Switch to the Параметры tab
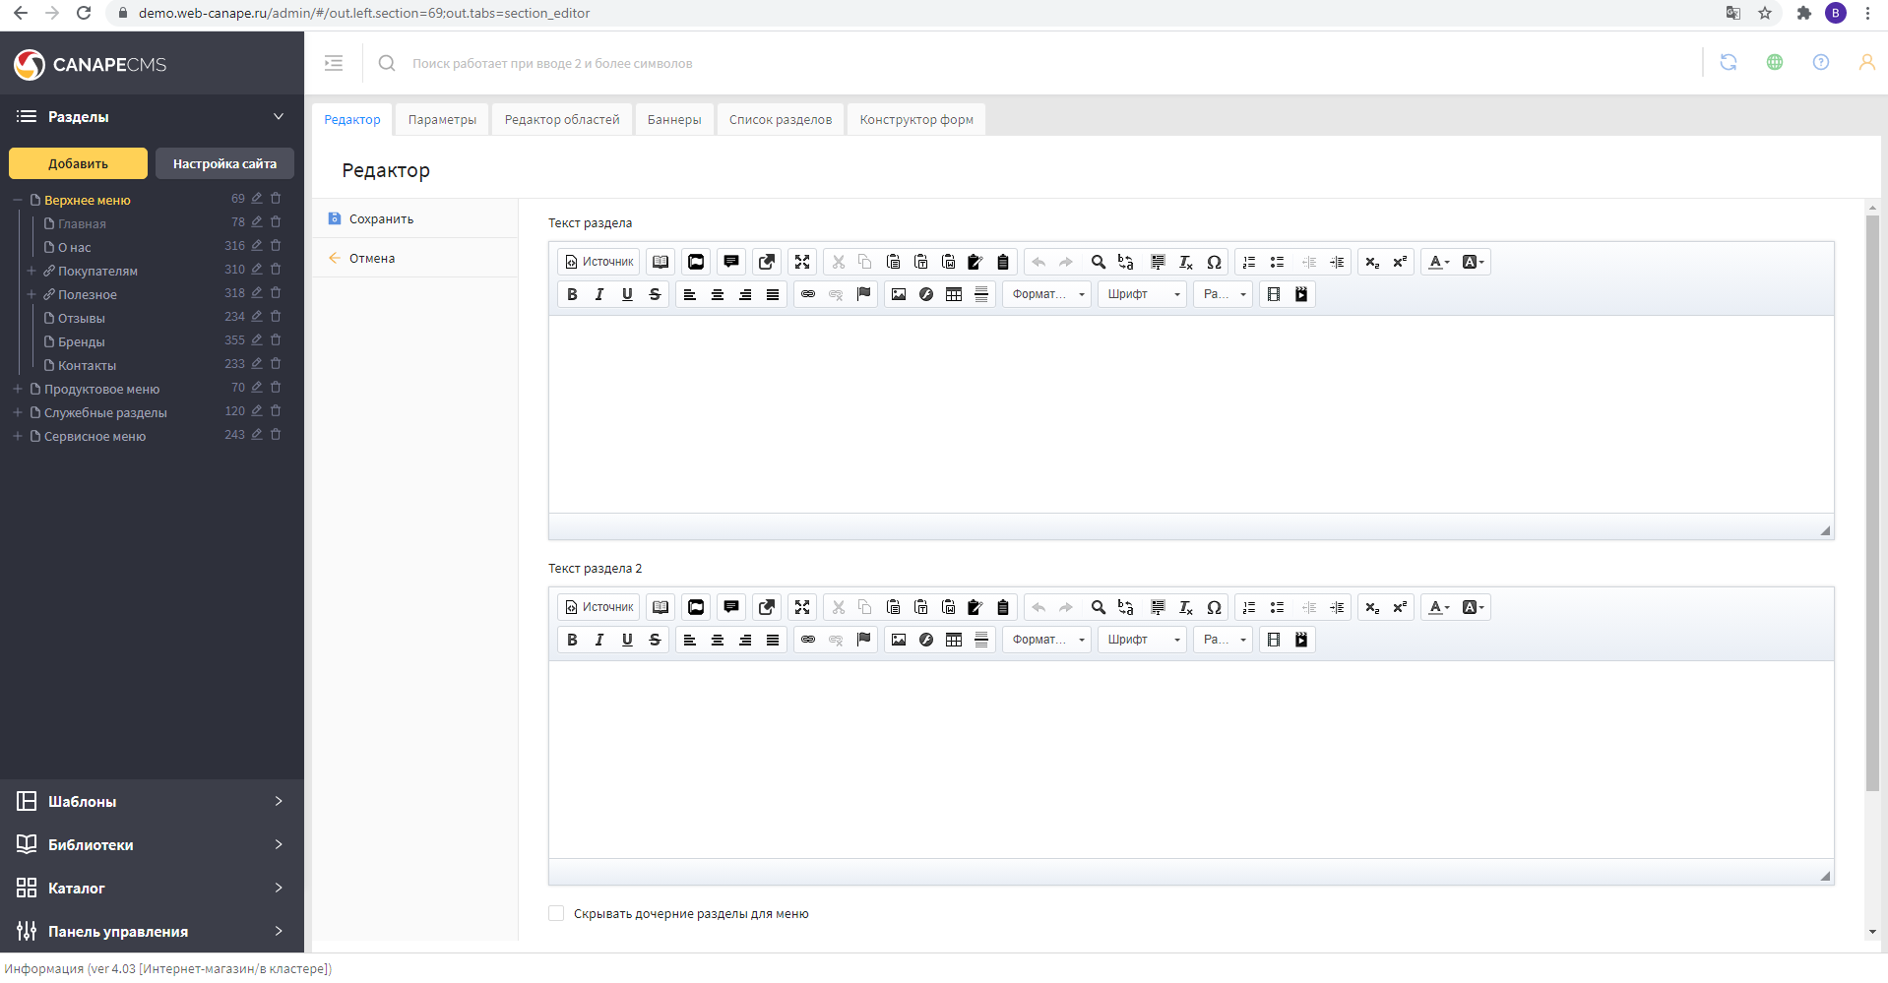Image resolution: width=1888 pixels, height=983 pixels. (442, 120)
